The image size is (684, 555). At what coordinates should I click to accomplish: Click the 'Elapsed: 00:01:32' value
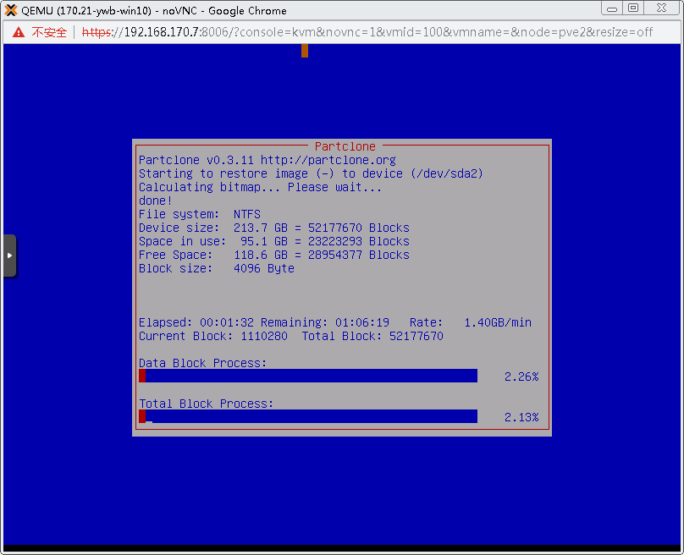196,322
